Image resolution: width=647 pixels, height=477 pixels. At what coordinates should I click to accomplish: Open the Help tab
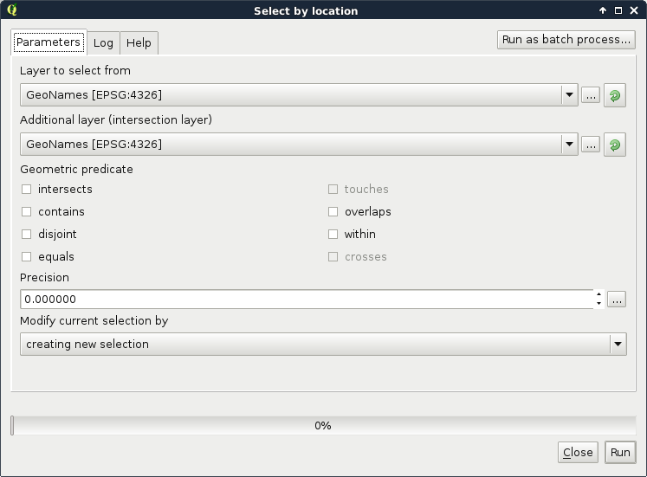[139, 43]
